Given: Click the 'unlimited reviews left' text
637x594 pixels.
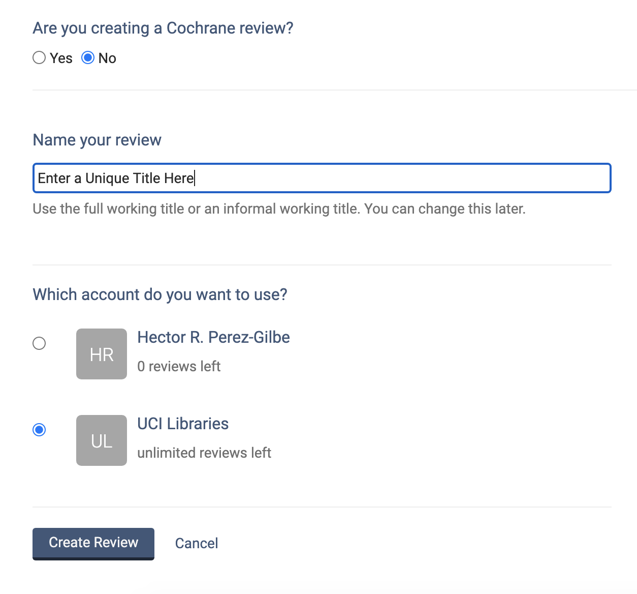Looking at the screenshot, I should tap(204, 453).
